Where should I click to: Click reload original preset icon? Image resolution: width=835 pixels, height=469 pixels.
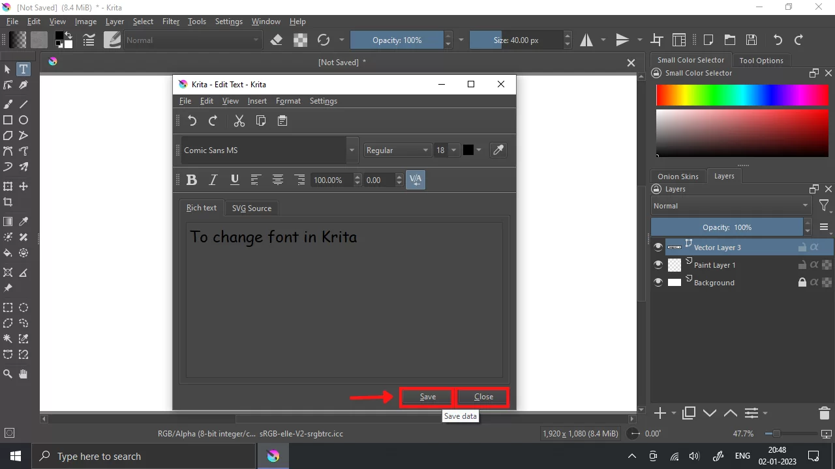323,40
